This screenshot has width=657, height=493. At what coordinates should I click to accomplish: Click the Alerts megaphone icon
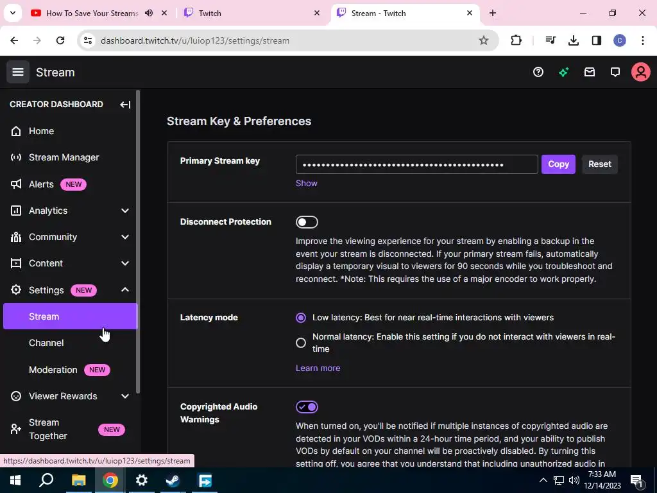point(16,184)
